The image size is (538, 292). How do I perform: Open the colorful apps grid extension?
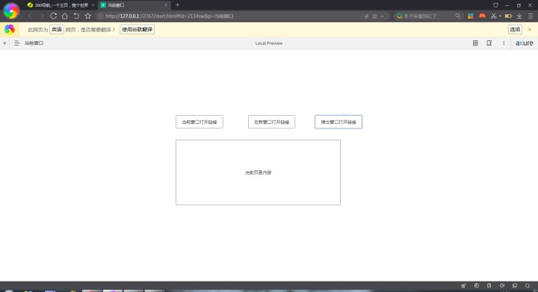point(471,16)
